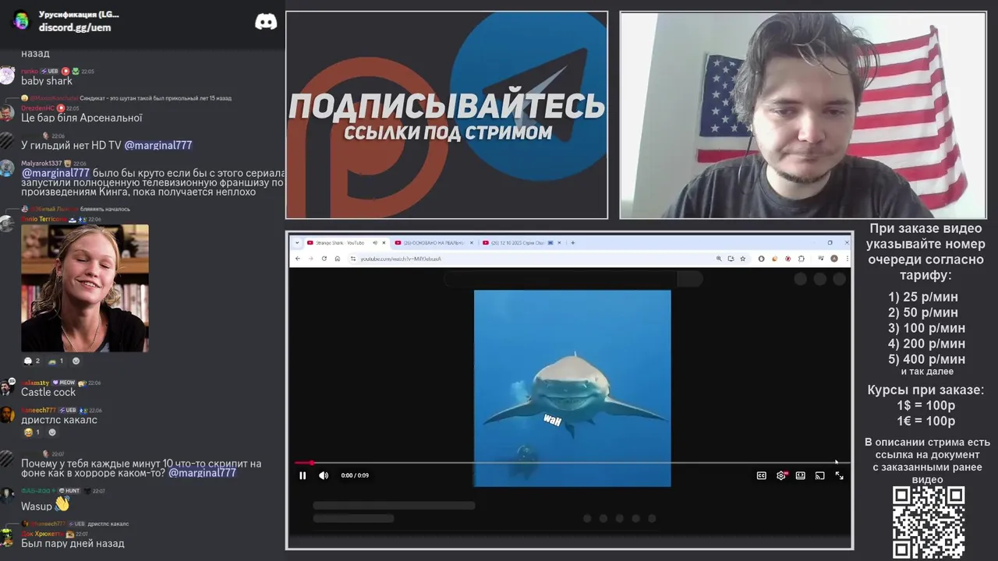The image size is (998, 561).
Task: Open the browser extensions puzzle icon
Action: click(x=802, y=259)
